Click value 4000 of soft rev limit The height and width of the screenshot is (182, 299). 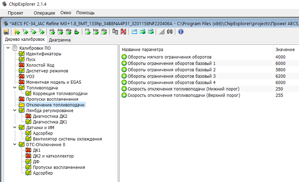pos(280,57)
